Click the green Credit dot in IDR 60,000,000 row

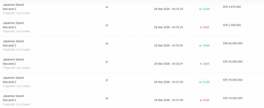coord(200,46)
